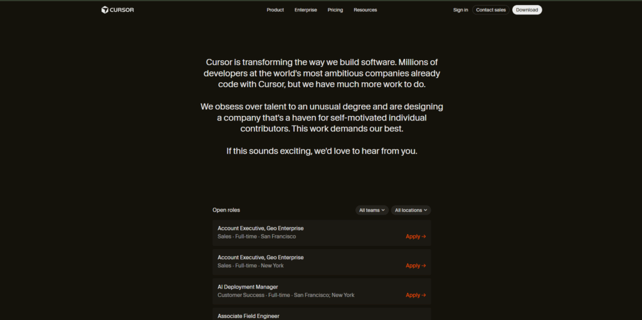The width and height of the screenshot is (642, 320).
Task: Apply to Account Executive role in San Francisco
Action: [416, 237]
